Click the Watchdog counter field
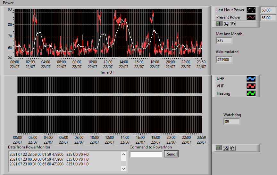This screenshot has width=277, height=175. pyautogui.click(x=232, y=122)
